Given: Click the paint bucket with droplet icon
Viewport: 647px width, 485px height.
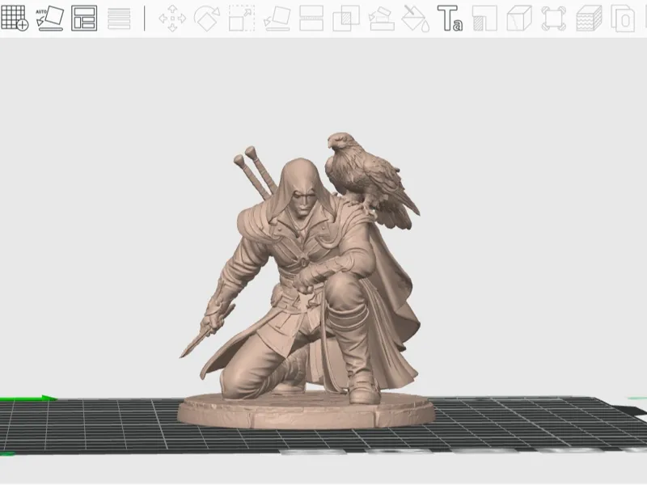Looking at the screenshot, I should [x=416, y=18].
